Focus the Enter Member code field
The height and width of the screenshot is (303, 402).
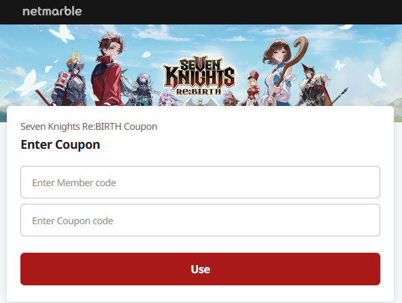(x=200, y=182)
